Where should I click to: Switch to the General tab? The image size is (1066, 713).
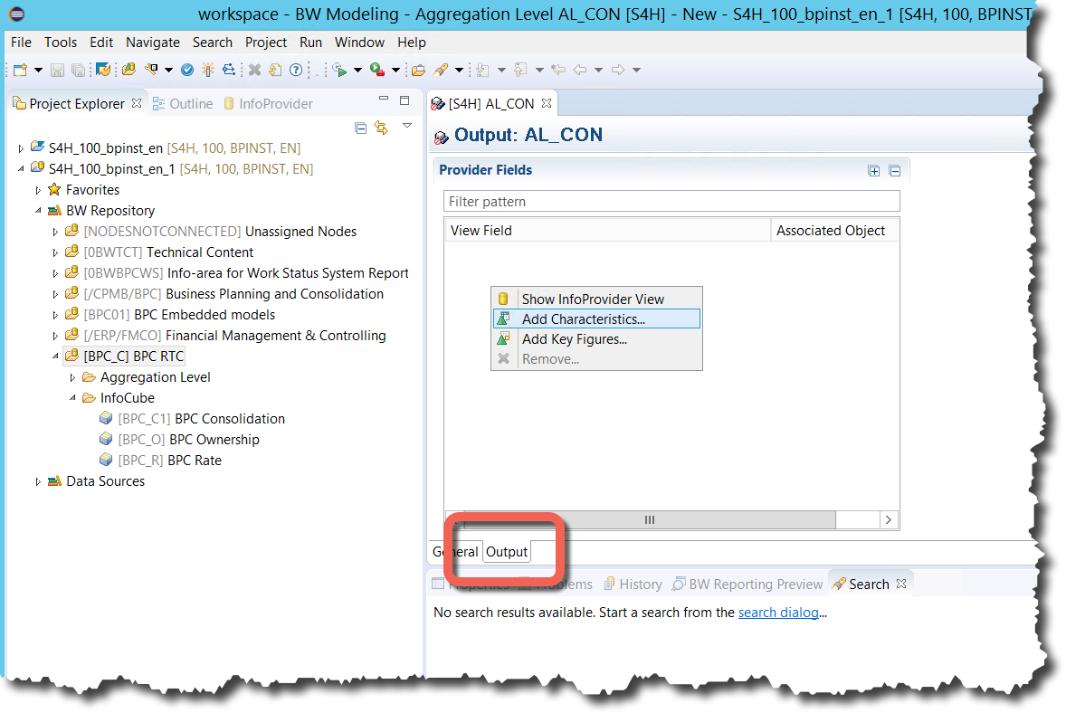pos(455,552)
